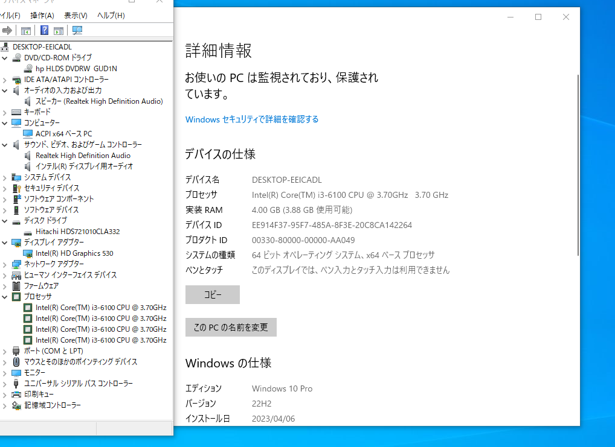Minimize the 詳細情報 settings window

[510, 17]
